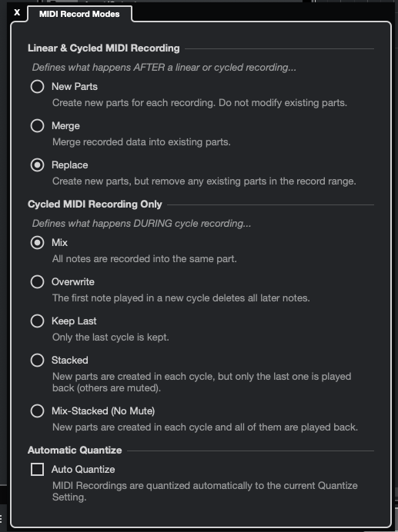398x532 pixels.
Task: Enable the Auto Quantize checkbox
Action: click(x=38, y=470)
